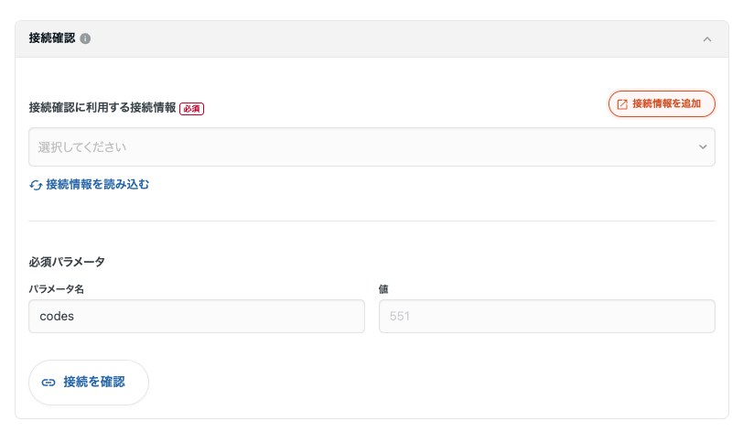The image size is (743, 432).
Task: Click the chain-link icon in 接続を確認
Action: [48, 383]
